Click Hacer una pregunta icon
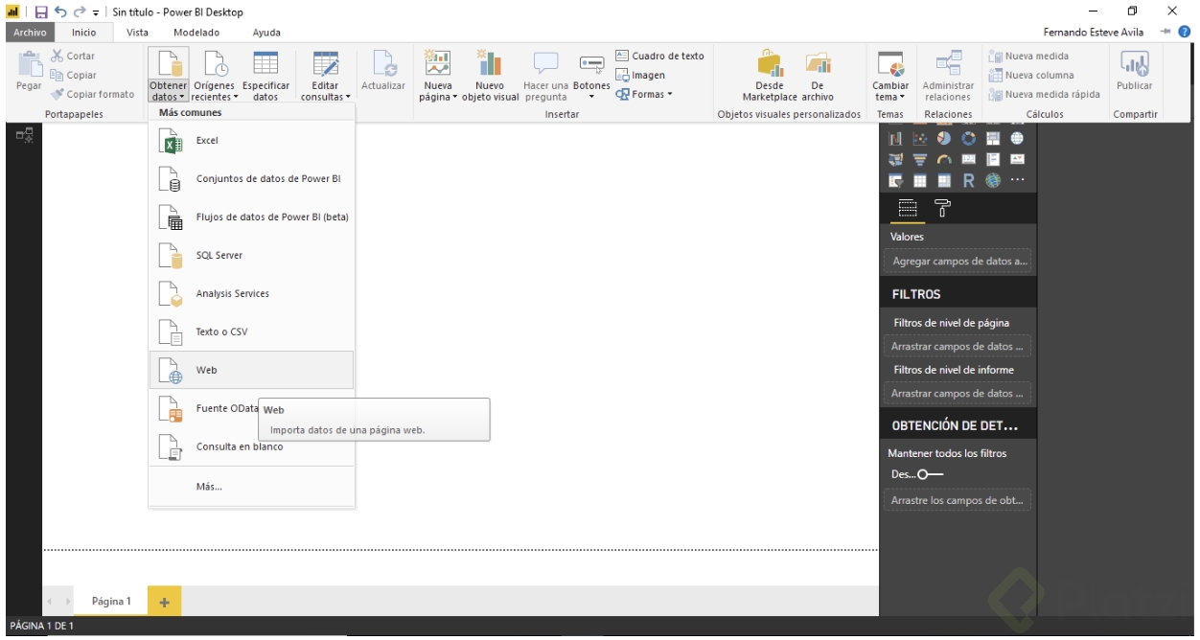The height and width of the screenshot is (640, 1200). click(x=545, y=63)
